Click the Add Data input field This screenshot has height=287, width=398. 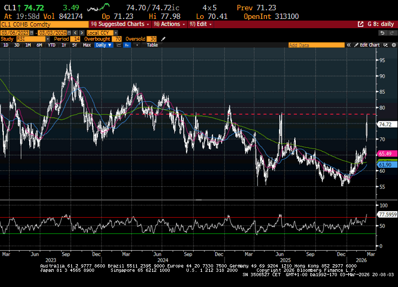[x=316, y=45]
